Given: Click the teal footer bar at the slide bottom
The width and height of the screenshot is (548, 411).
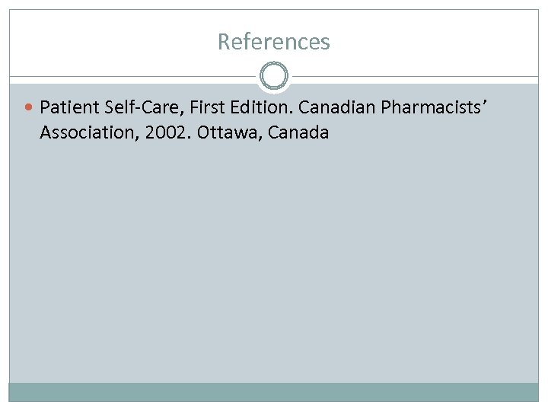Looking at the screenshot, I should 274,392.
